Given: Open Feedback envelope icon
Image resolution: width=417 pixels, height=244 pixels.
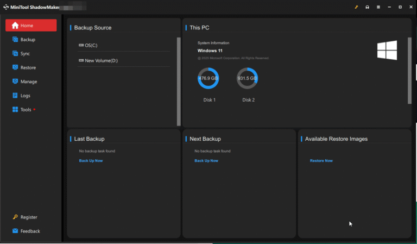Looking at the screenshot, I should coord(15,231).
